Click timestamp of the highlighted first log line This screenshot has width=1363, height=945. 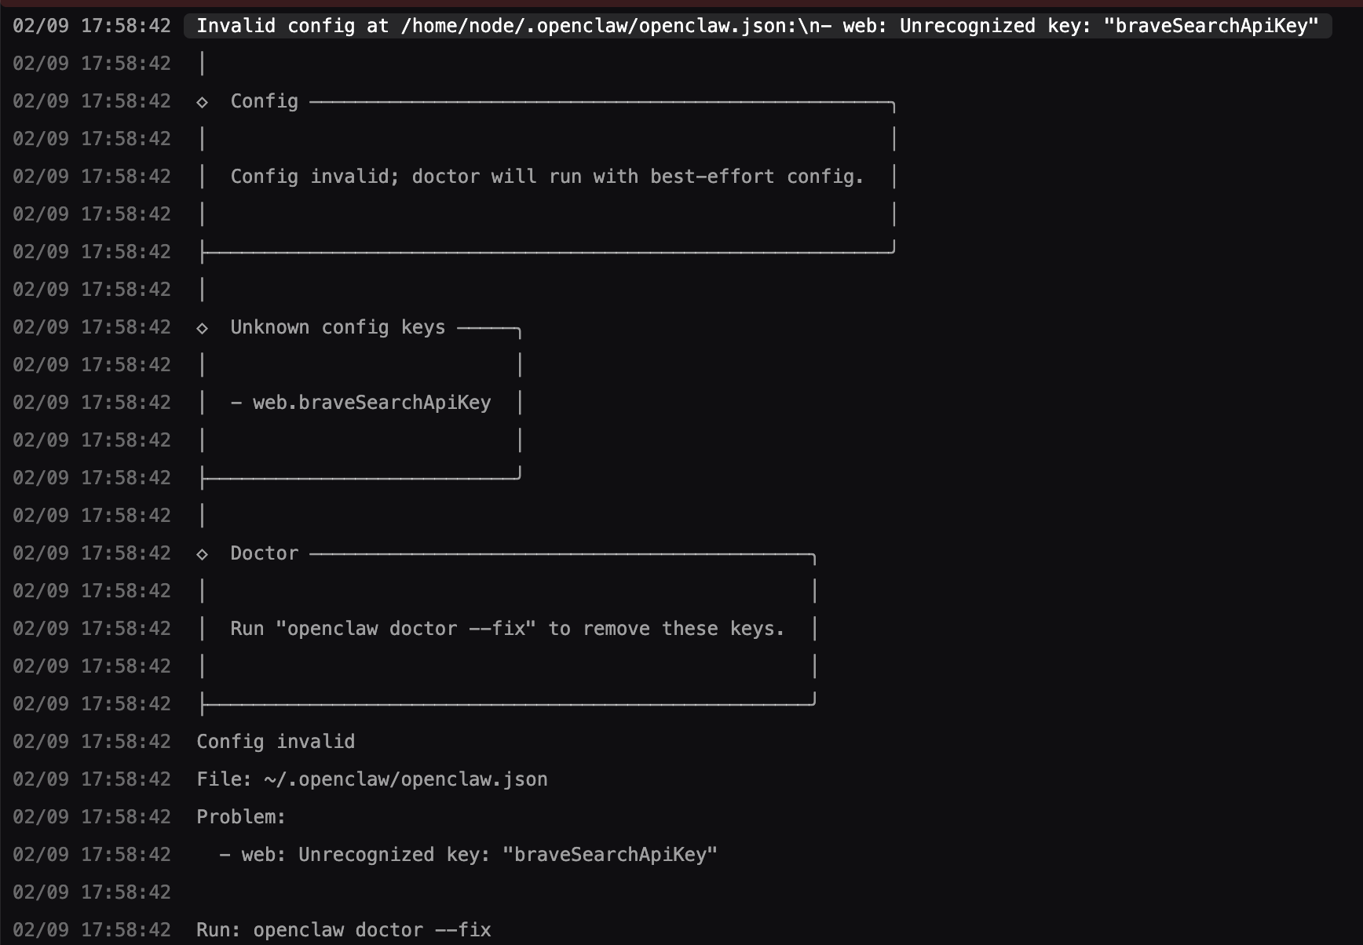click(x=92, y=26)
